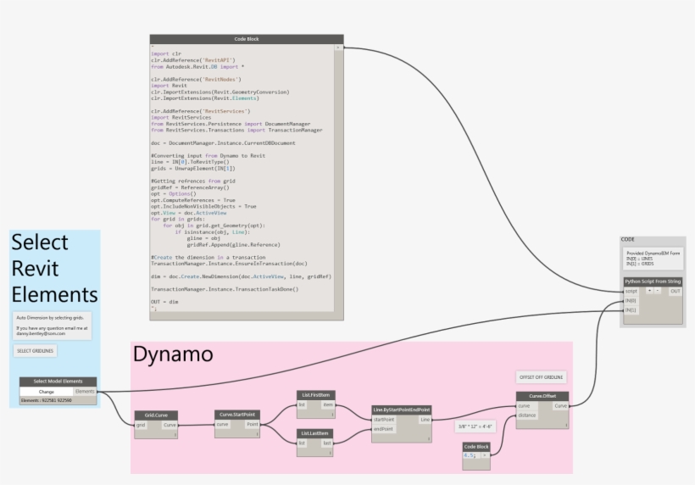Image resolution: width=695 pixels, height=485 pixels.
Task: Click the 'OUT = dim' line in the code
Action: click(x=164, y=302)
